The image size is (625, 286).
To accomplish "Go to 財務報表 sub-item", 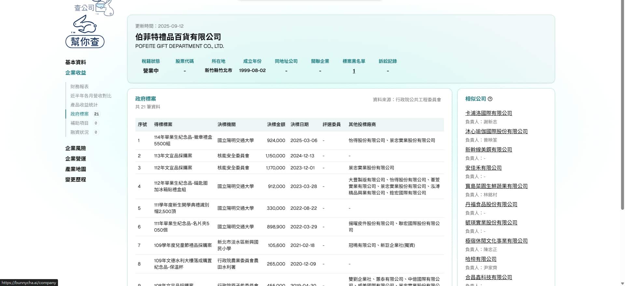I will 79,87.
